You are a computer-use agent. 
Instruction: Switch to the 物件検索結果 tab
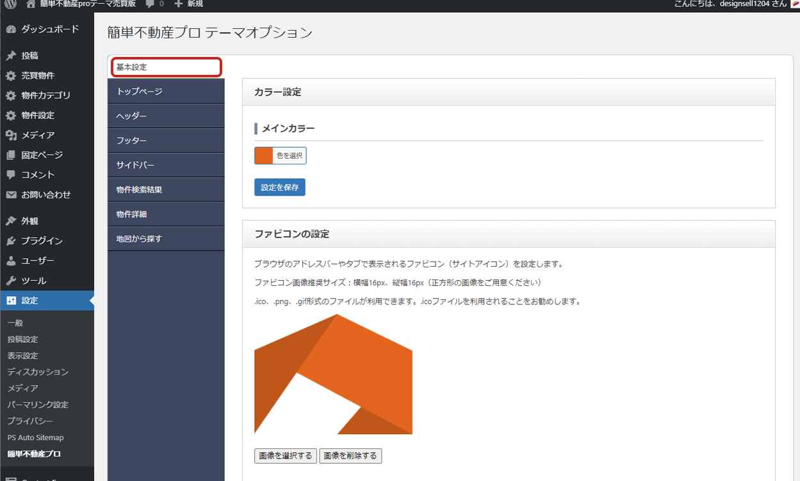click(x=166, y=190)
